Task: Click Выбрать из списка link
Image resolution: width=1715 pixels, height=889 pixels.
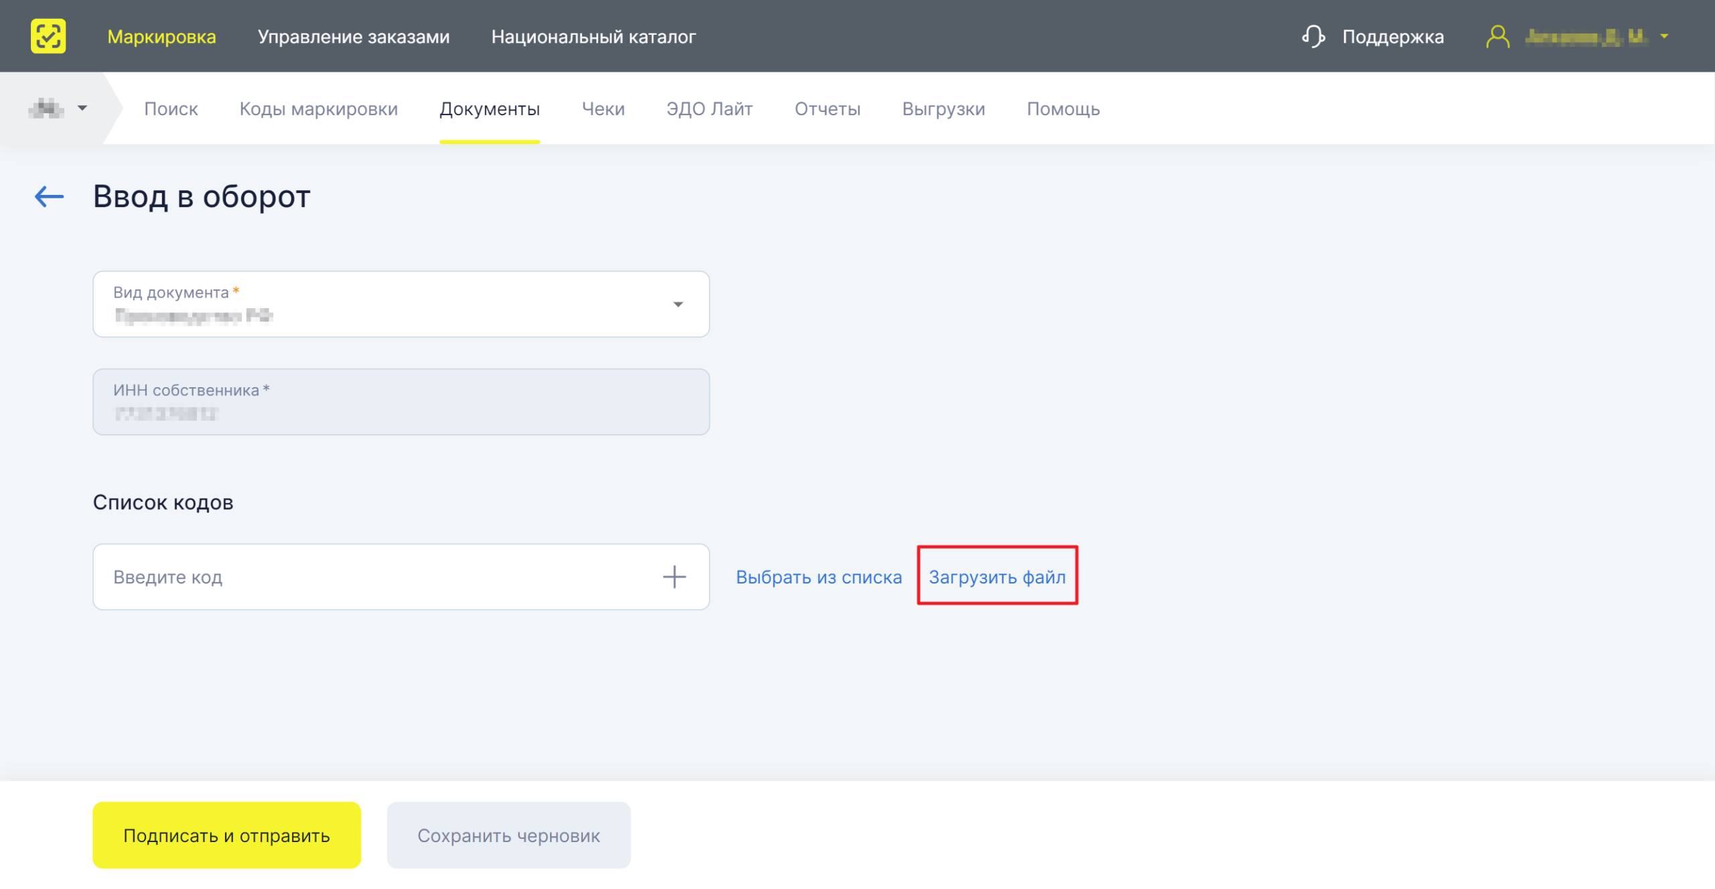Action: [x=819, y=577]
